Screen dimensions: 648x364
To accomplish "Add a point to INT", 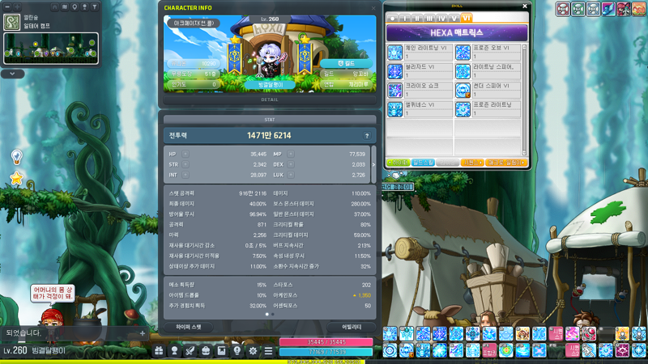I will [x=185, y=175].
